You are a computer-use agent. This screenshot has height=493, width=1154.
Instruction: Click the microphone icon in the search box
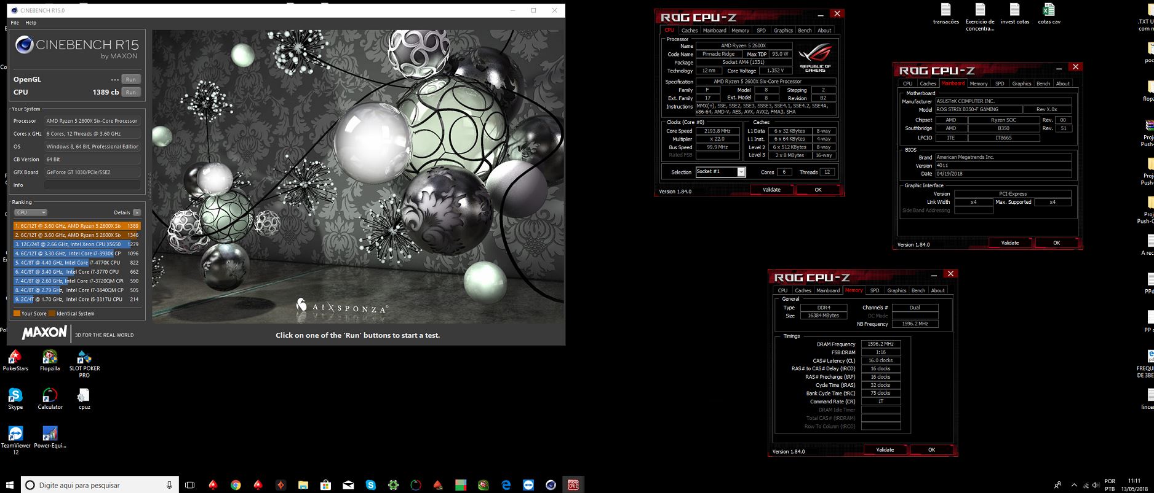pos(169,485)
